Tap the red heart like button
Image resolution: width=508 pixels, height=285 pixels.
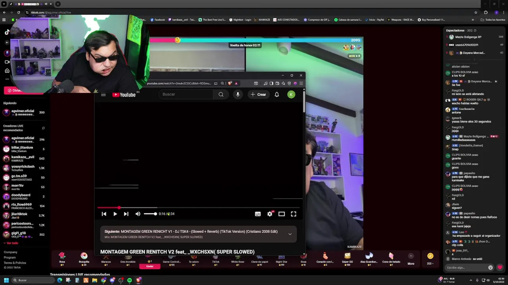pos(500,268)
